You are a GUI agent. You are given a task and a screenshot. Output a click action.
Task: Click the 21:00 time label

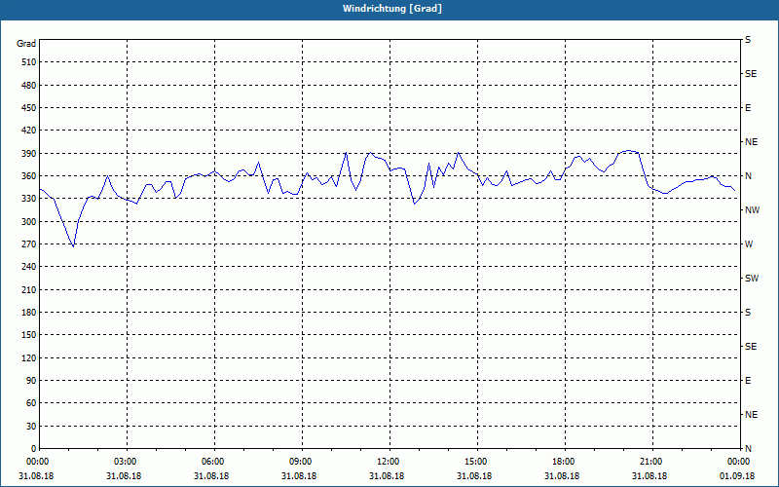tap(650, 462)
